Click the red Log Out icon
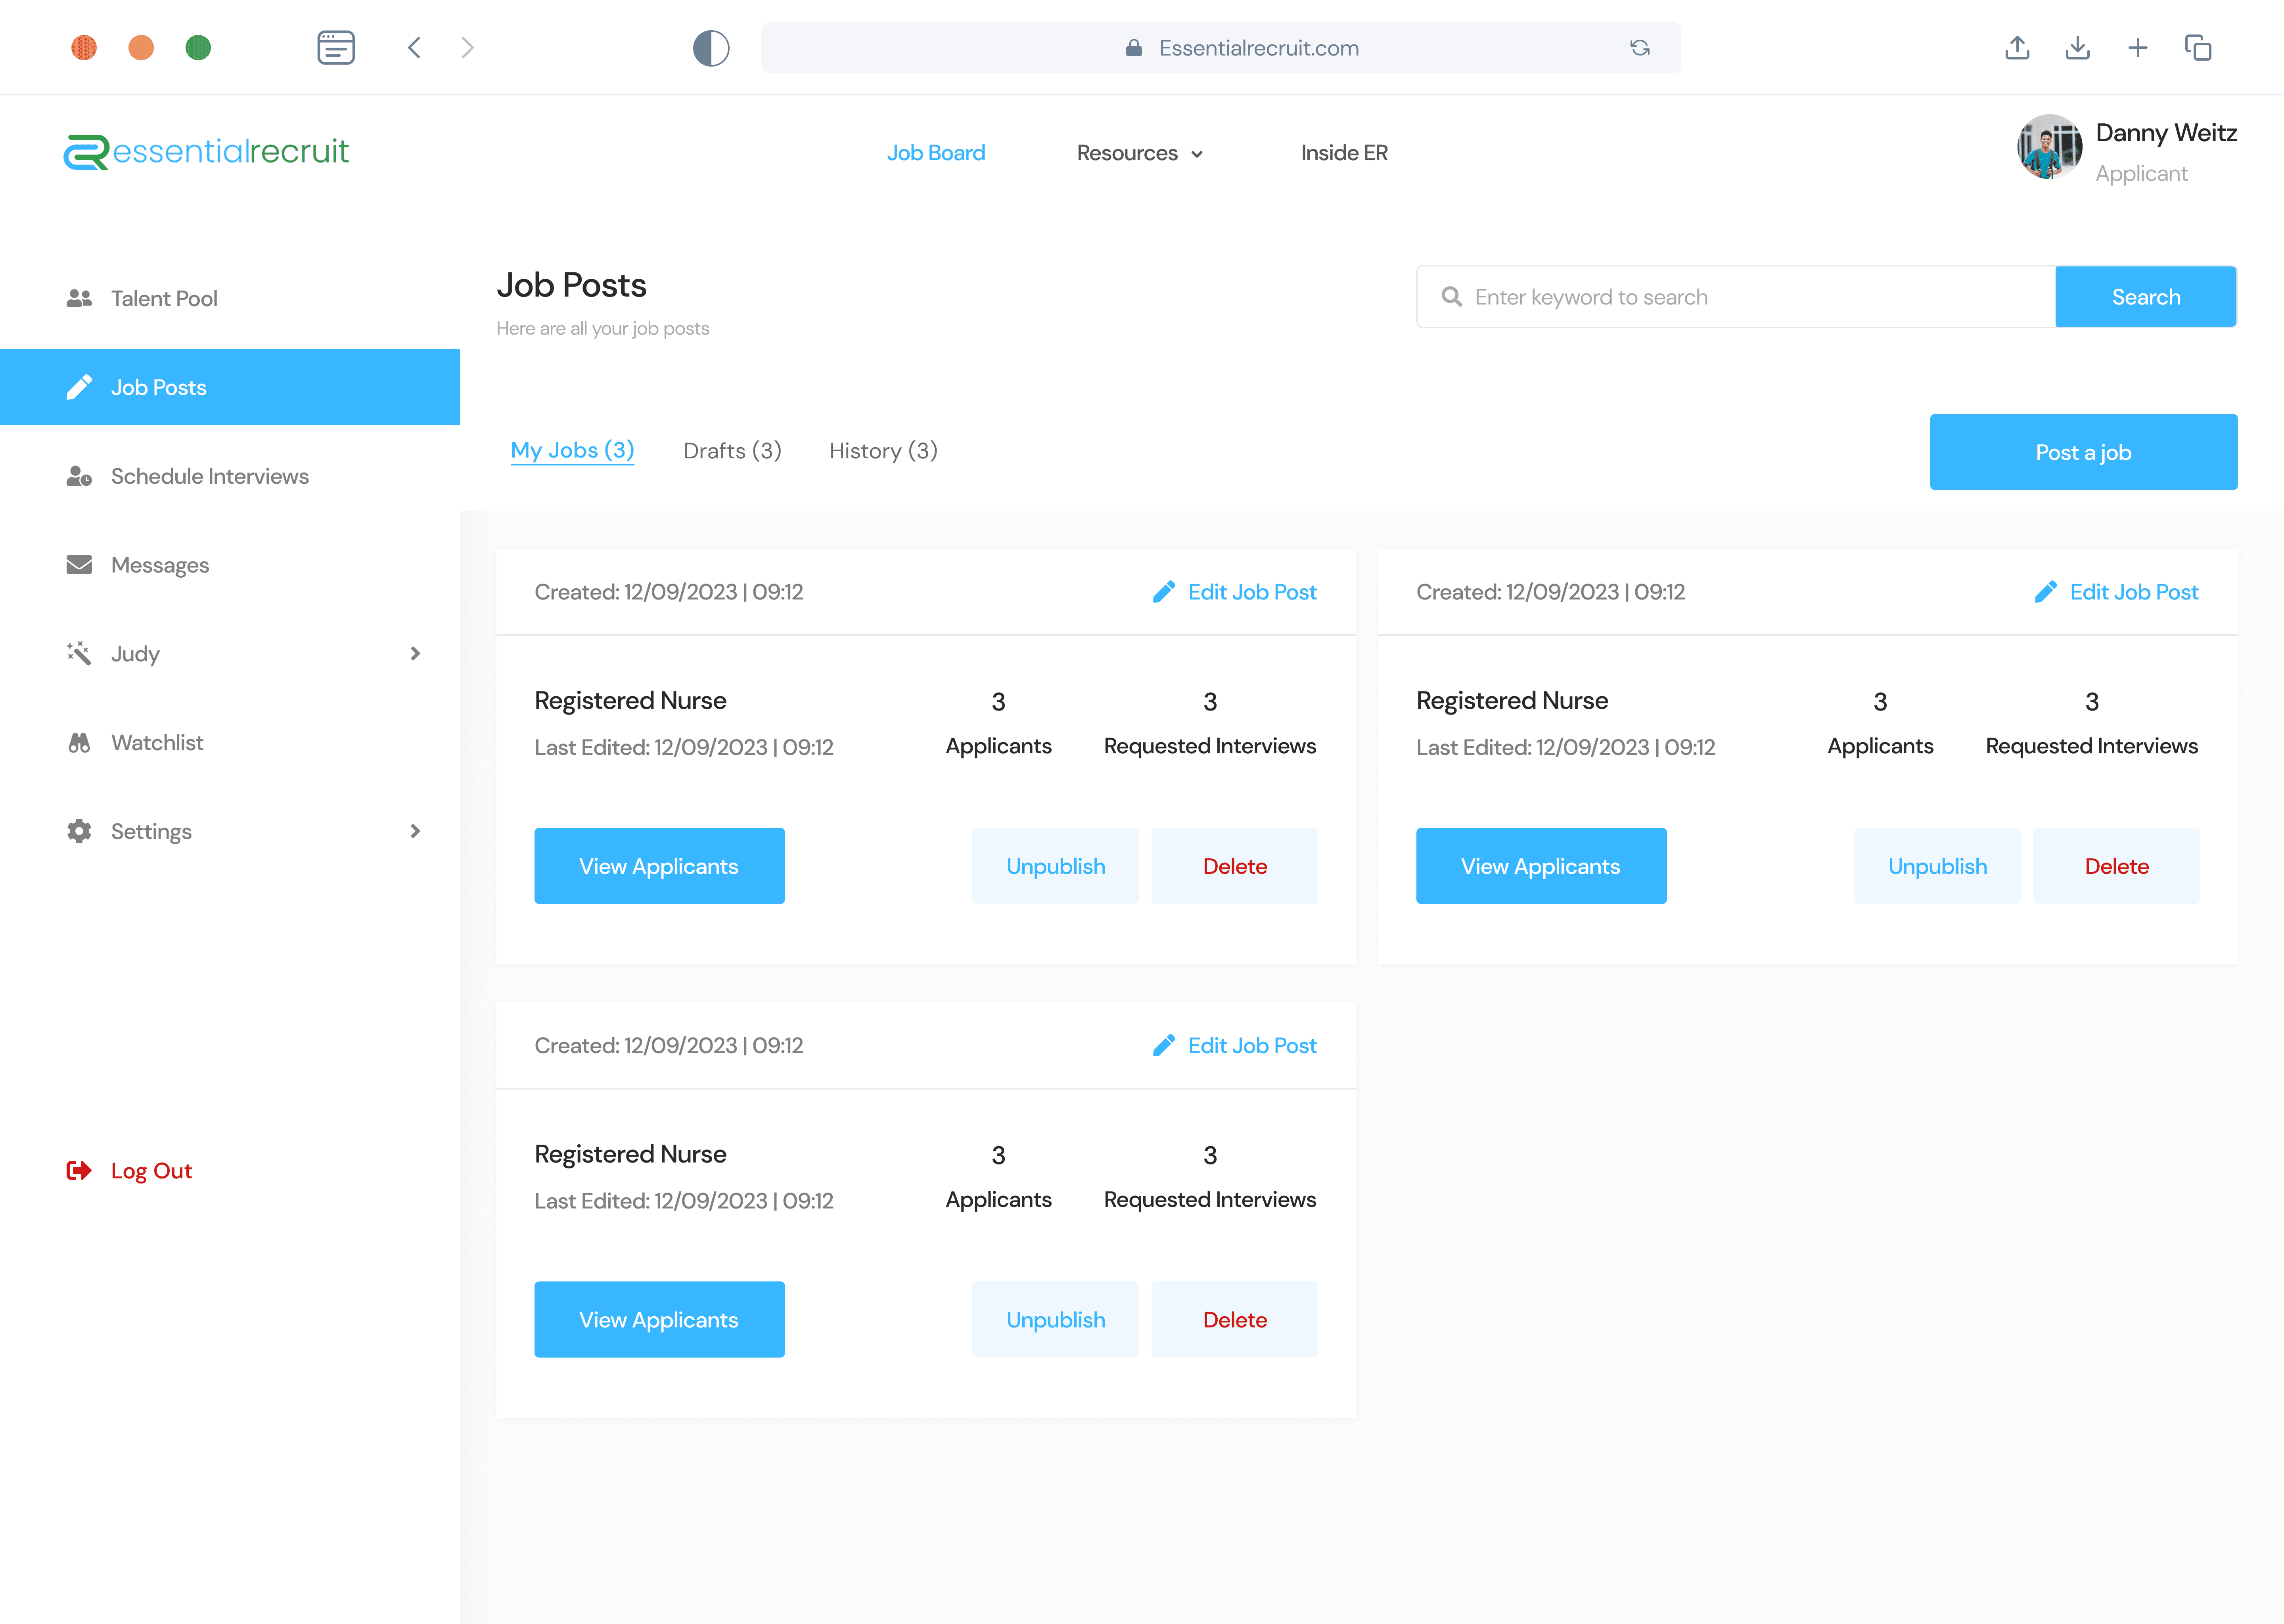This screenshot has width=2284, height=1624. [79, 1170]
